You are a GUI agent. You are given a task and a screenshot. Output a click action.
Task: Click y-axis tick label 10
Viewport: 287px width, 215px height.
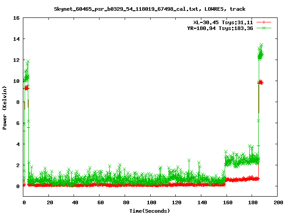point(16,81)
